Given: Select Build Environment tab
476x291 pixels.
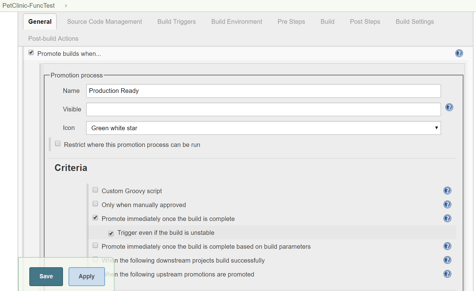Looking at the screenshot, I should click(x=237, y=22).
